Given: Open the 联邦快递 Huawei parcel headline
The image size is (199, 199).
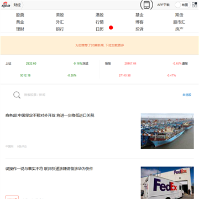Looking at the screenshot, I should tap(49, 169).
